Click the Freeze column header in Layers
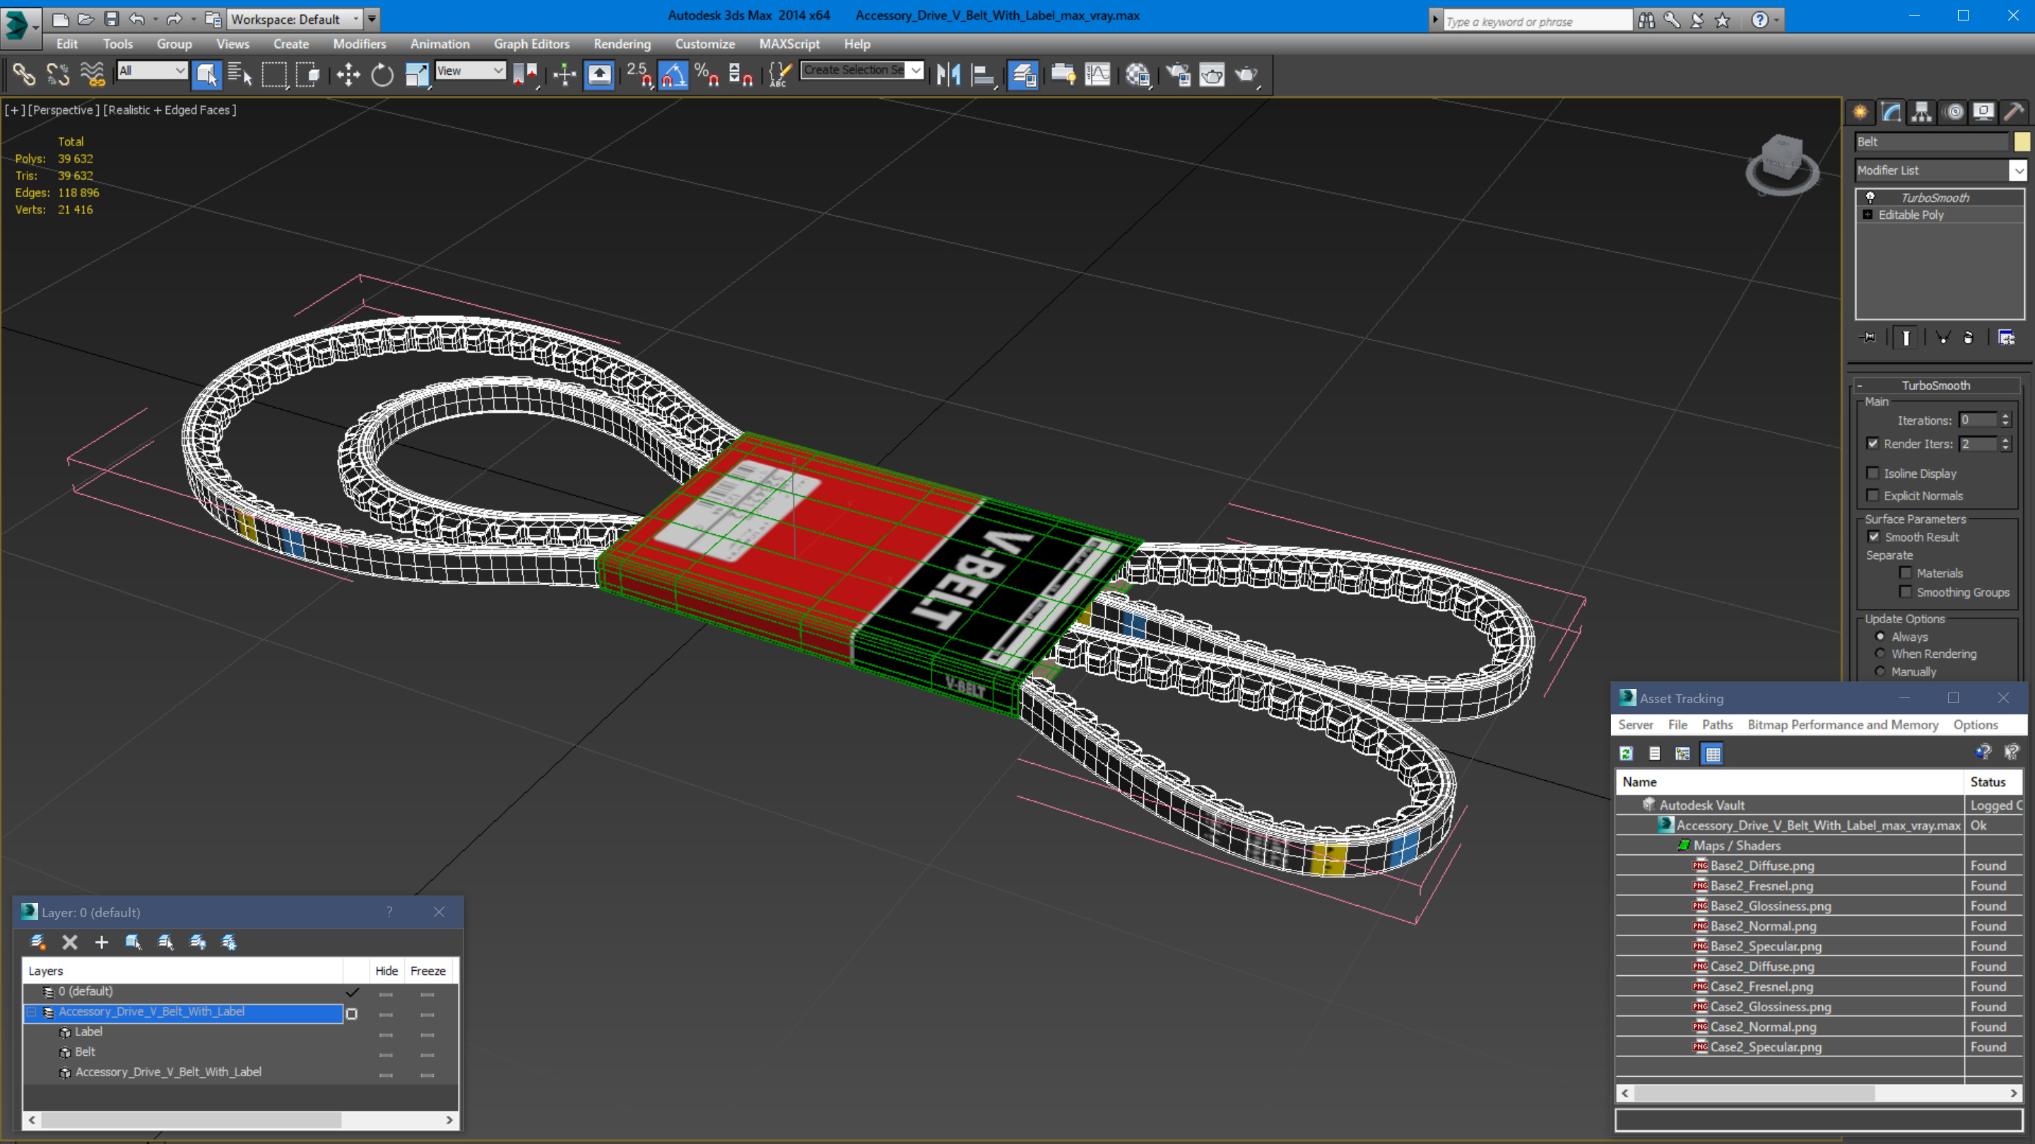The width and height of the screenshot is (2035, 1144). tap(427, 971)
